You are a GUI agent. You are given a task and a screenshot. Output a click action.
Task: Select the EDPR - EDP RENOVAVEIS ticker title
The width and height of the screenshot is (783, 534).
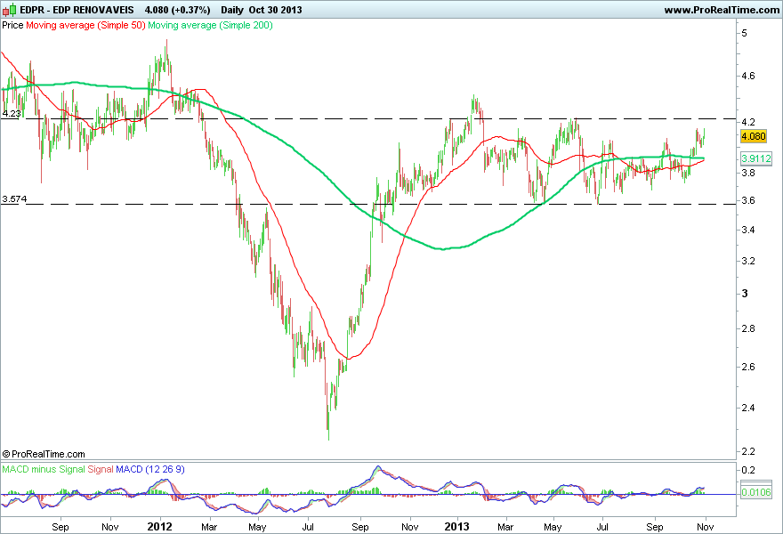[77, 10]
